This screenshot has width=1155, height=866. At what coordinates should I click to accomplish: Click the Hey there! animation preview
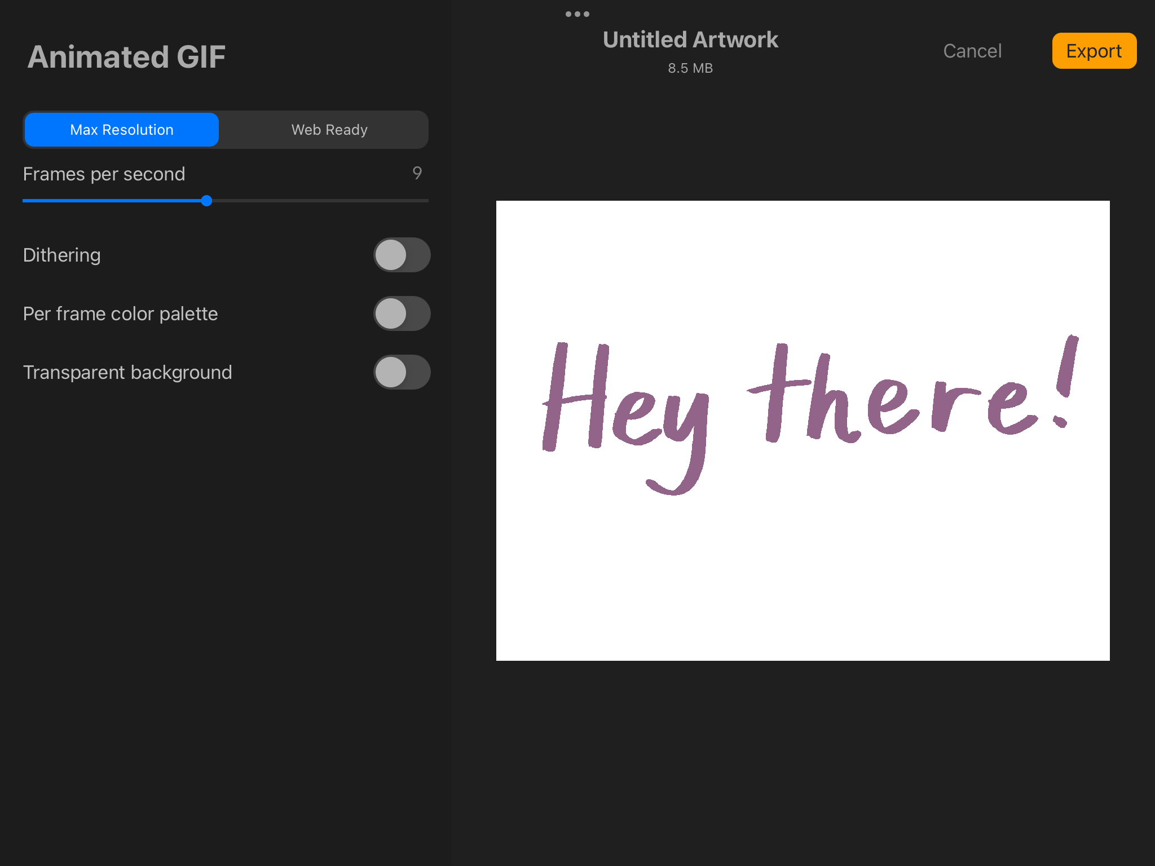pos(803,430)
